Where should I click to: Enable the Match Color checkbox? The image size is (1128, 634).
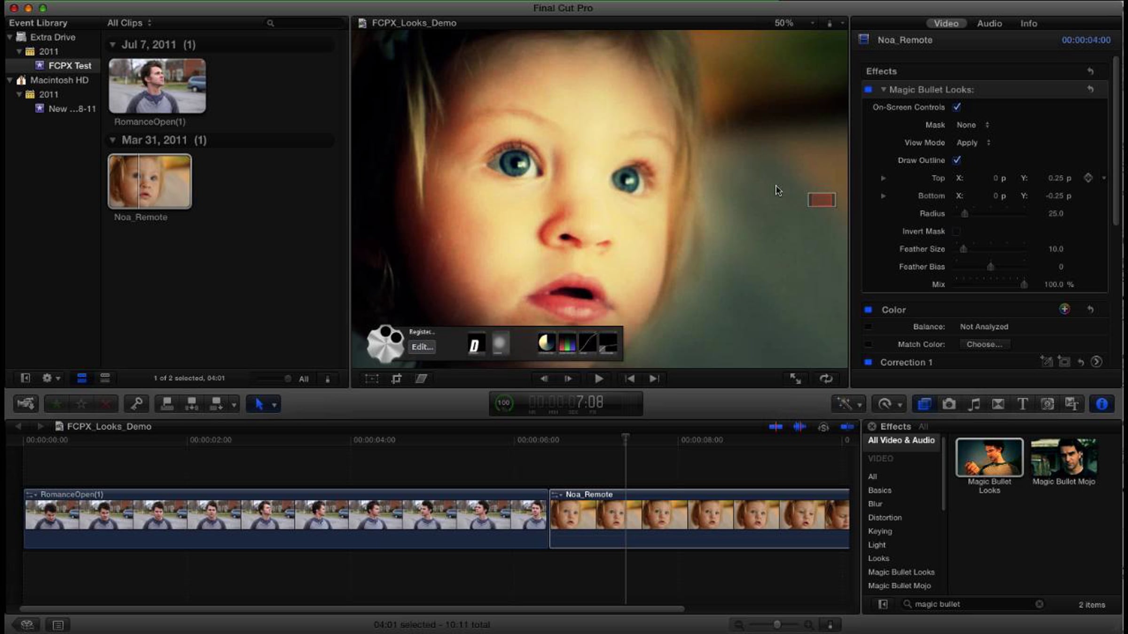tap(868, 344)
